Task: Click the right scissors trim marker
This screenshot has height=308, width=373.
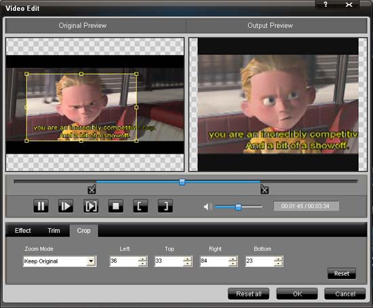Action: [x=264, y=190]
